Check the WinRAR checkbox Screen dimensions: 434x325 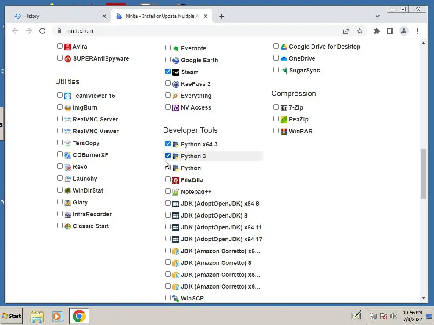(x=276, y=130)
